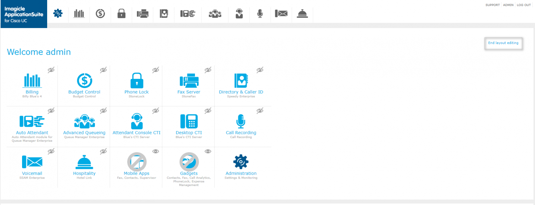The width and height of the screenshot is (535, 205).
Task: Open the Auto Attendant text link
Action: coord(32,133)
